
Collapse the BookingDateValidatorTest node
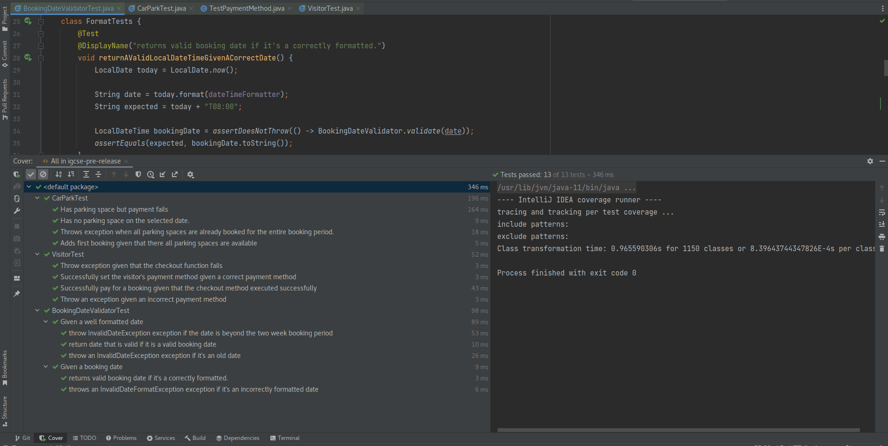click(37, 311)
